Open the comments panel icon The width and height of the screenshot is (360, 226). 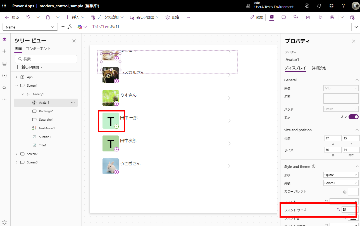coord(283,17)
